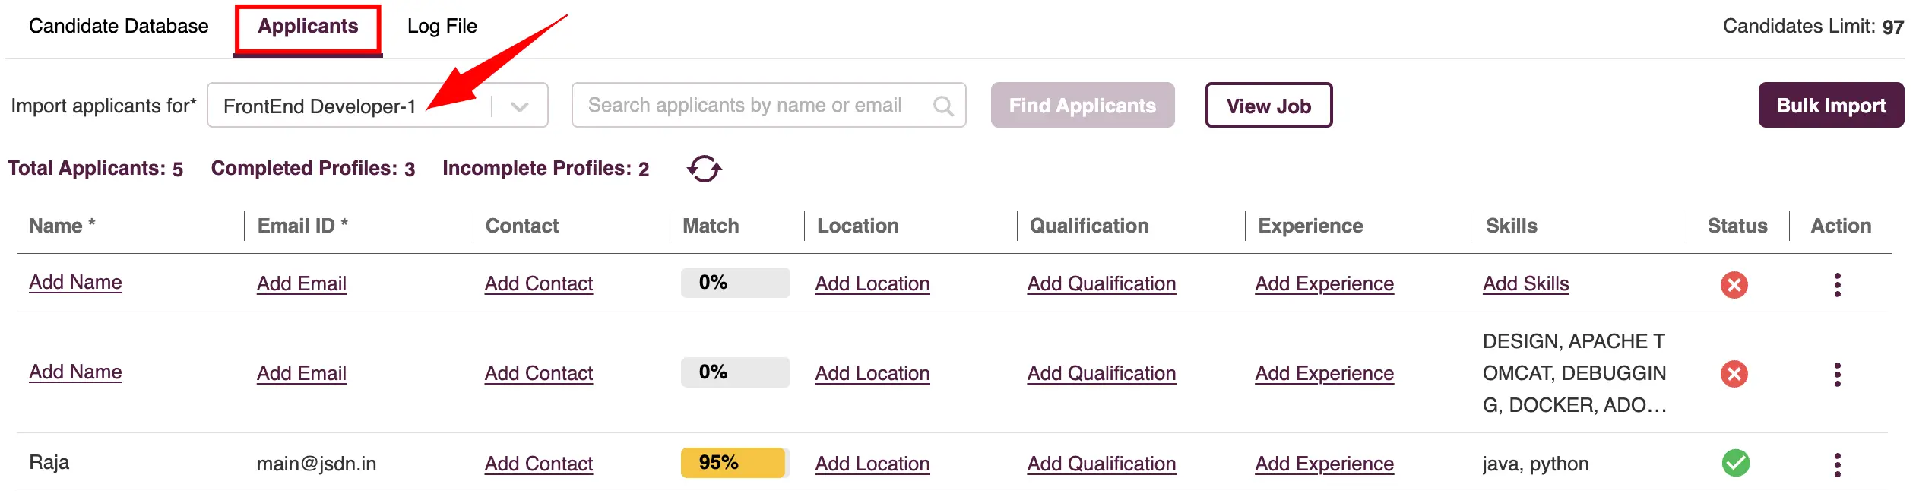This screenshot has height=494, width=1916.
Task: Click the Find Applicants button
Action: (x=1082, y=105)
